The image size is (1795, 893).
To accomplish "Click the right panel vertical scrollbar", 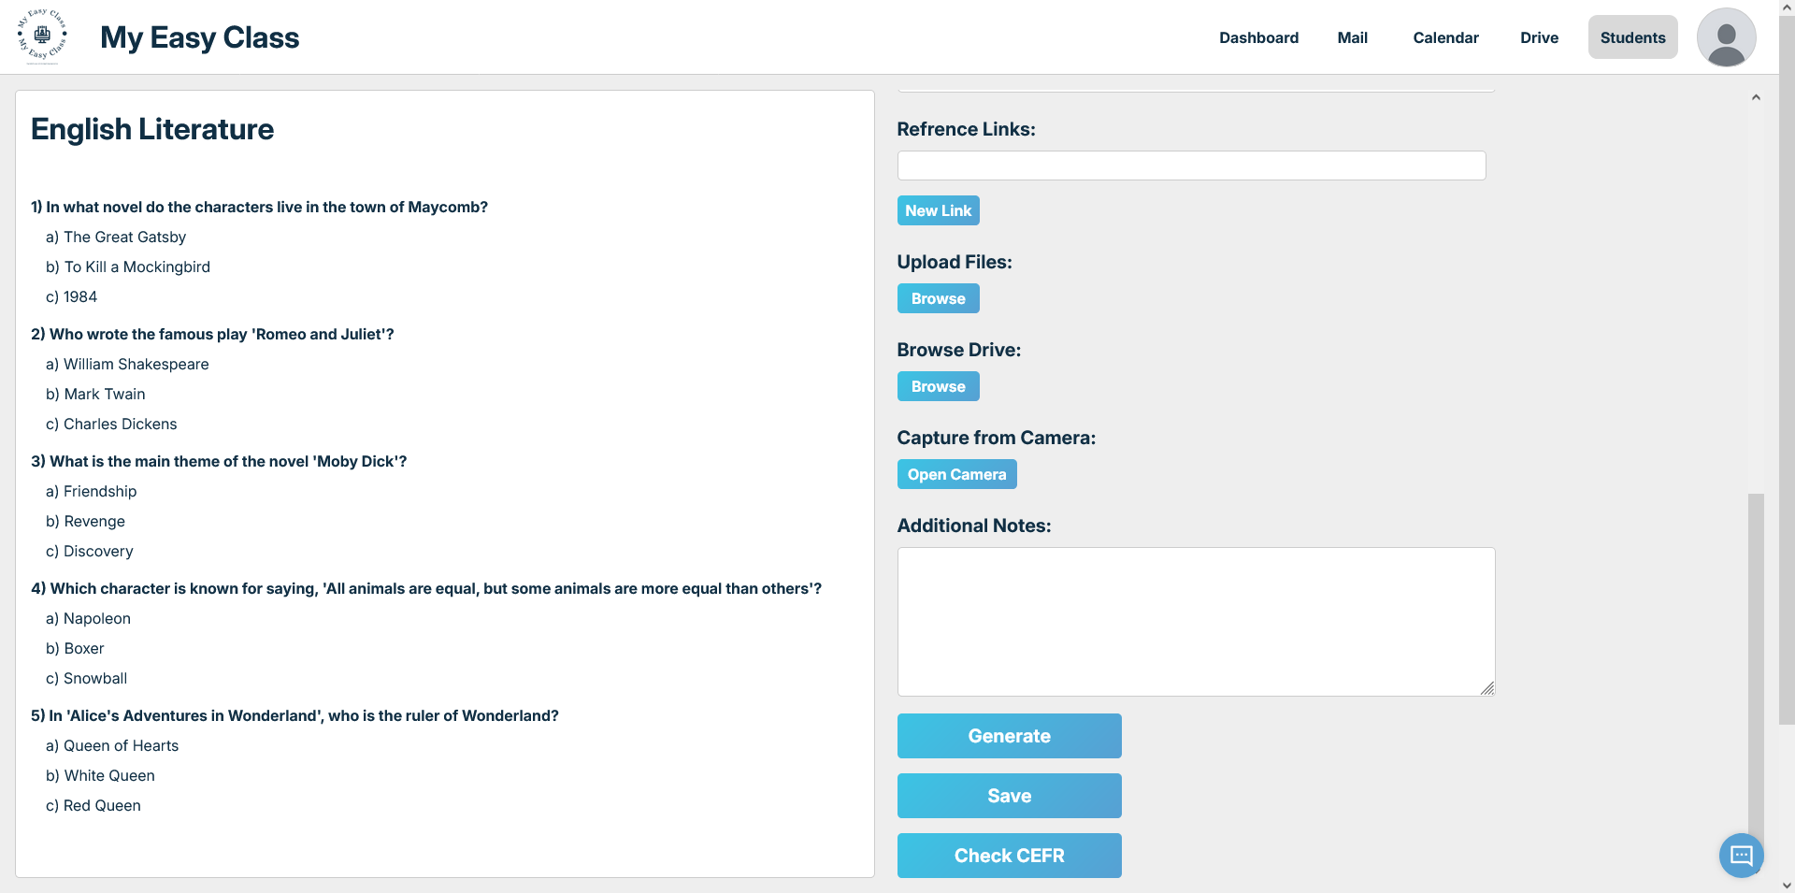I will (x=1756, y=655).
